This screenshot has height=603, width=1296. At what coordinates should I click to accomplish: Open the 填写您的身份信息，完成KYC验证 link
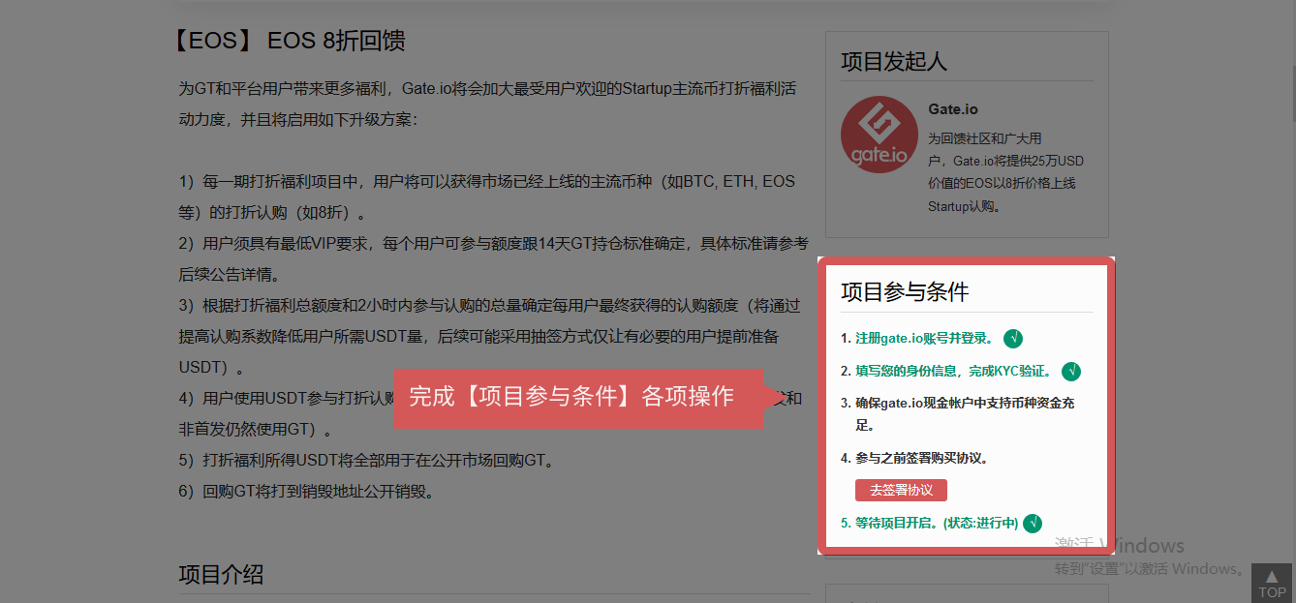coord(953,371)
